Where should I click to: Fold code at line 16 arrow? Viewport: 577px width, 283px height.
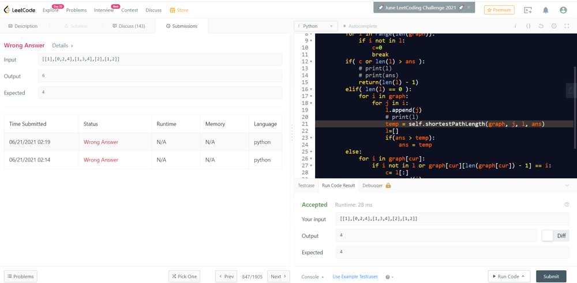[x=311, y=89]
